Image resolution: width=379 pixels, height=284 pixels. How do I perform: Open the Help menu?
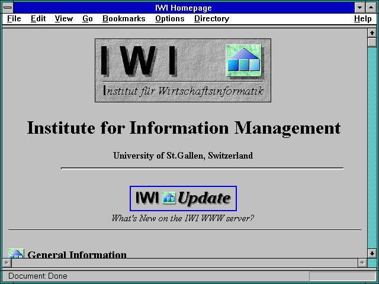(x=363, y=19)
